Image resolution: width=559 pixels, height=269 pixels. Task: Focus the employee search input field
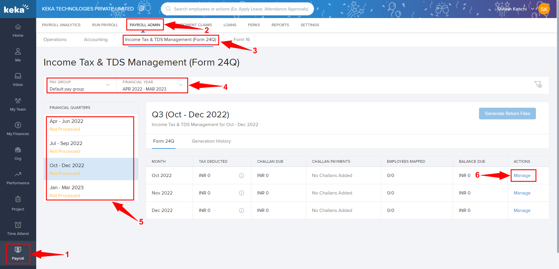tap(241, 9)
